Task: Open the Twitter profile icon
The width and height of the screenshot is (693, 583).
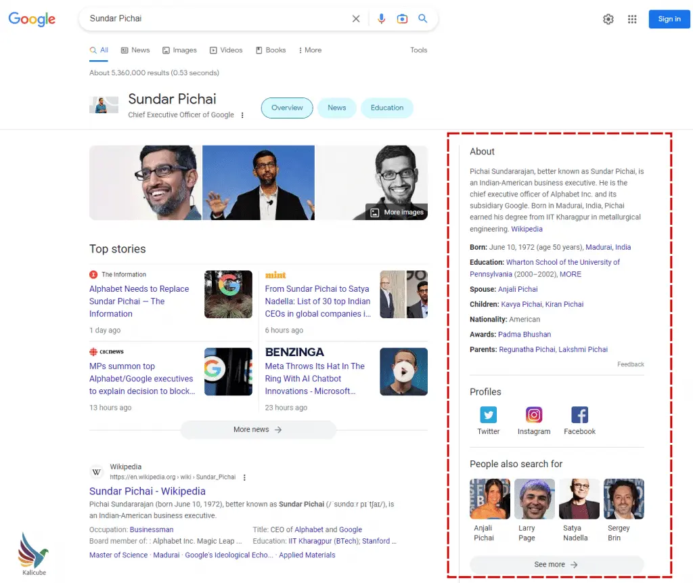Action: pyautogui.click(x=488, y=414)
